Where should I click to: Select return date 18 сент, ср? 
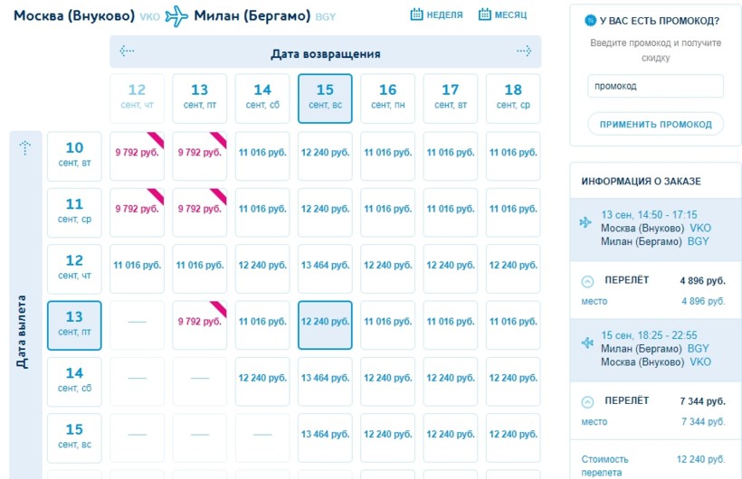tap(513, 98)
